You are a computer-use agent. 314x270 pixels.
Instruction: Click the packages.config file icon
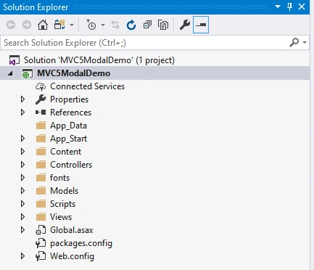click(x=41, y=243)
